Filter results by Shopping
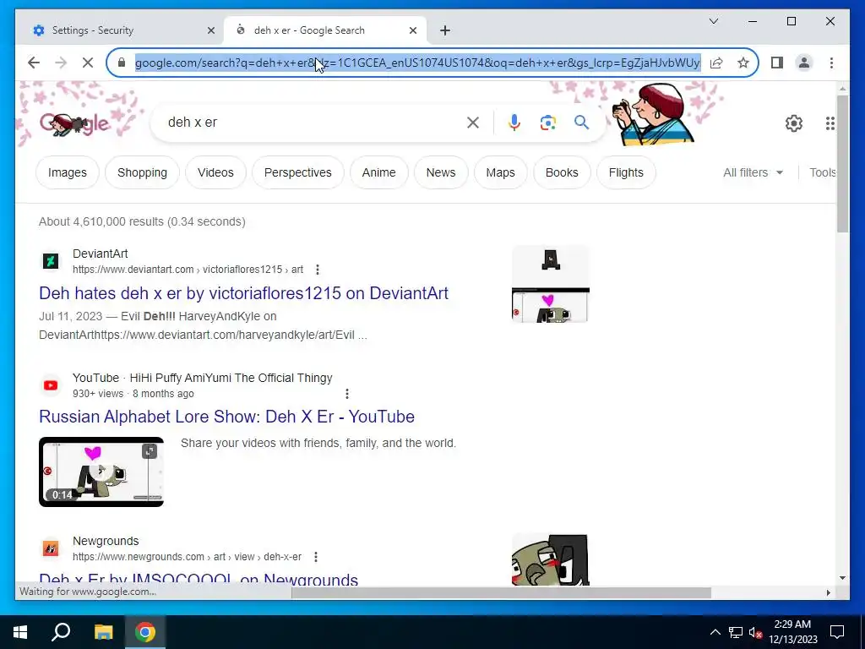 (x=142, y=172)
